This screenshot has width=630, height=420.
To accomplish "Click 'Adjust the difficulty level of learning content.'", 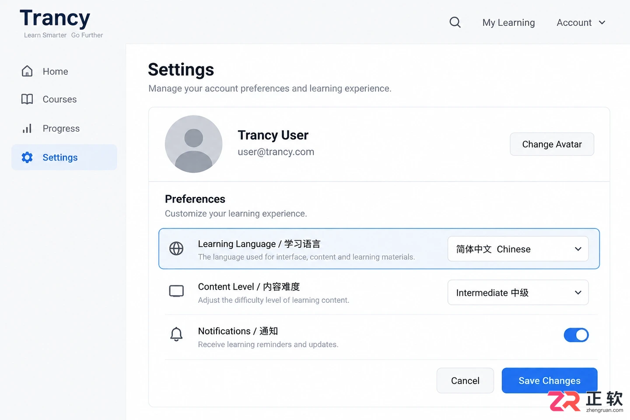I will [x=273, y=300].
